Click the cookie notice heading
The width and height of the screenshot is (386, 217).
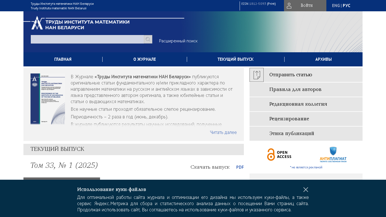pyautogui.click(x=112, y=189)
